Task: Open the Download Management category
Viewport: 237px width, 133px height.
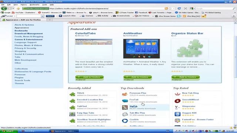Action: (x=29, y=34)
